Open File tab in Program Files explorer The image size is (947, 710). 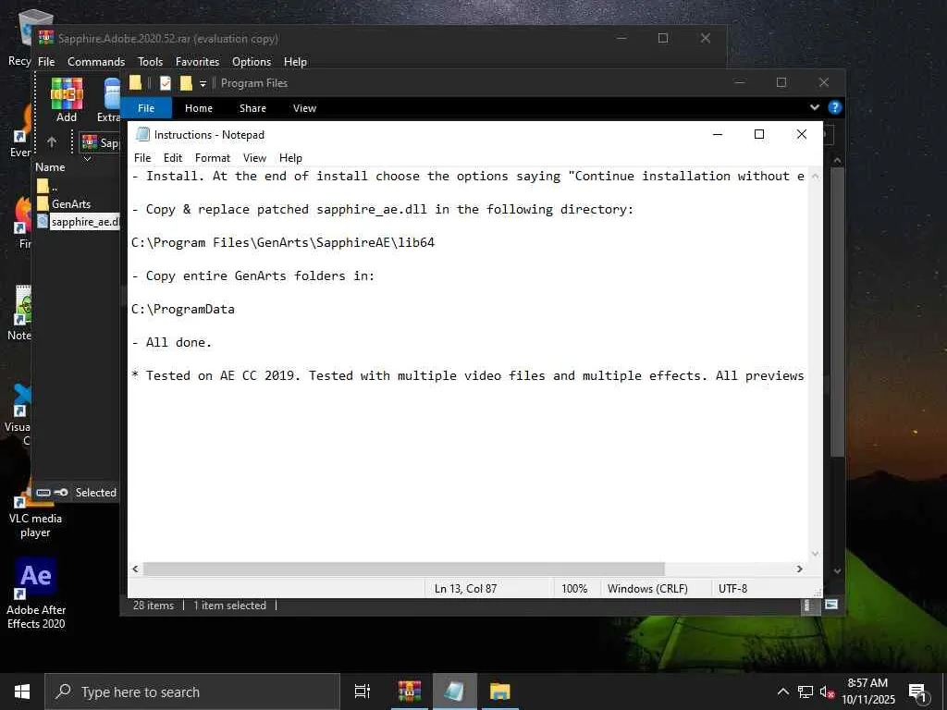[x=146, y=108]
